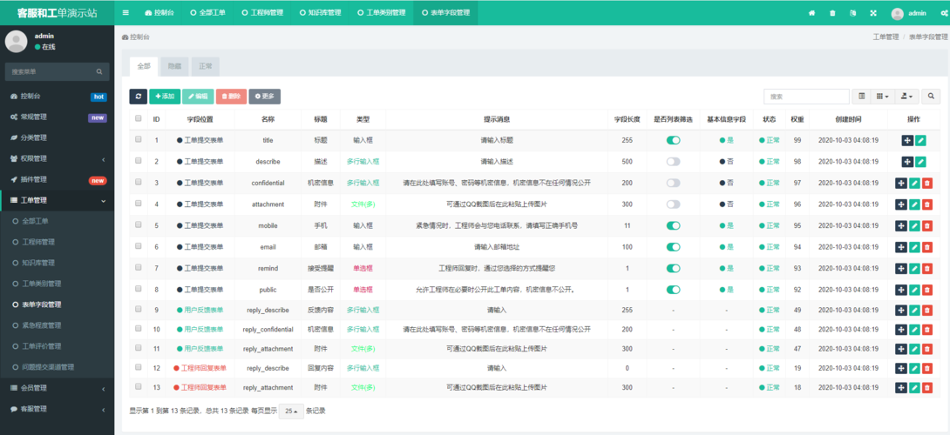Check the checkbox for row ID 1
950x435 pixels.
click(138, 139)
